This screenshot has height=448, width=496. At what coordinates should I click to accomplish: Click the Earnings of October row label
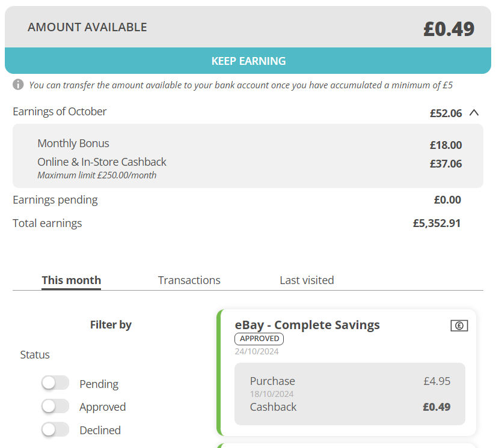(x=60, y=112)
